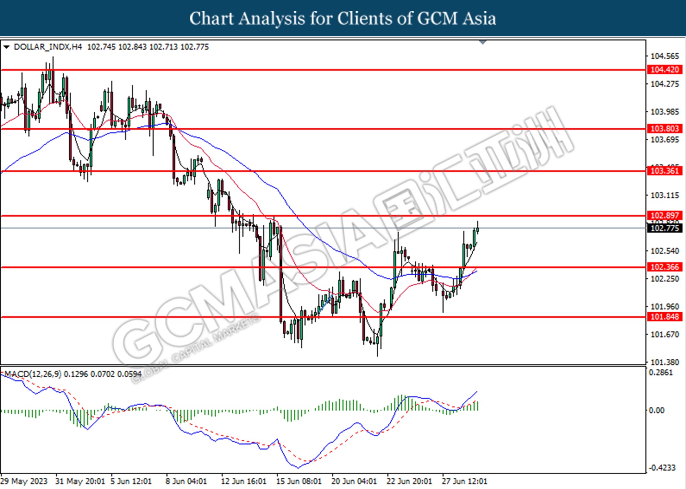Select the 103.361 price level label
686x489 pixels.
(664, 171)
